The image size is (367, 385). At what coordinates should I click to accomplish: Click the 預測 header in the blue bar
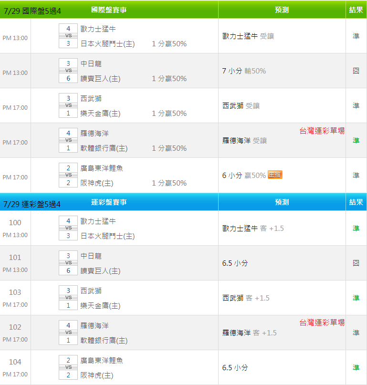coord(282,202)
